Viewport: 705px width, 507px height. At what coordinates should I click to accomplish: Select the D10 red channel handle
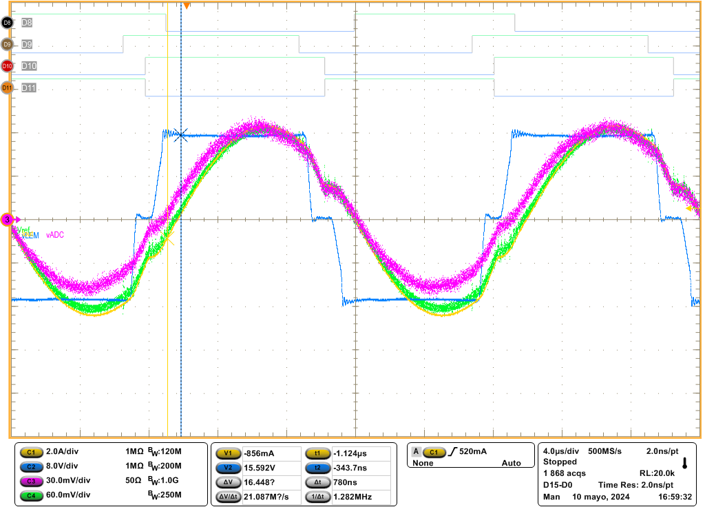[x=8, y=66]
